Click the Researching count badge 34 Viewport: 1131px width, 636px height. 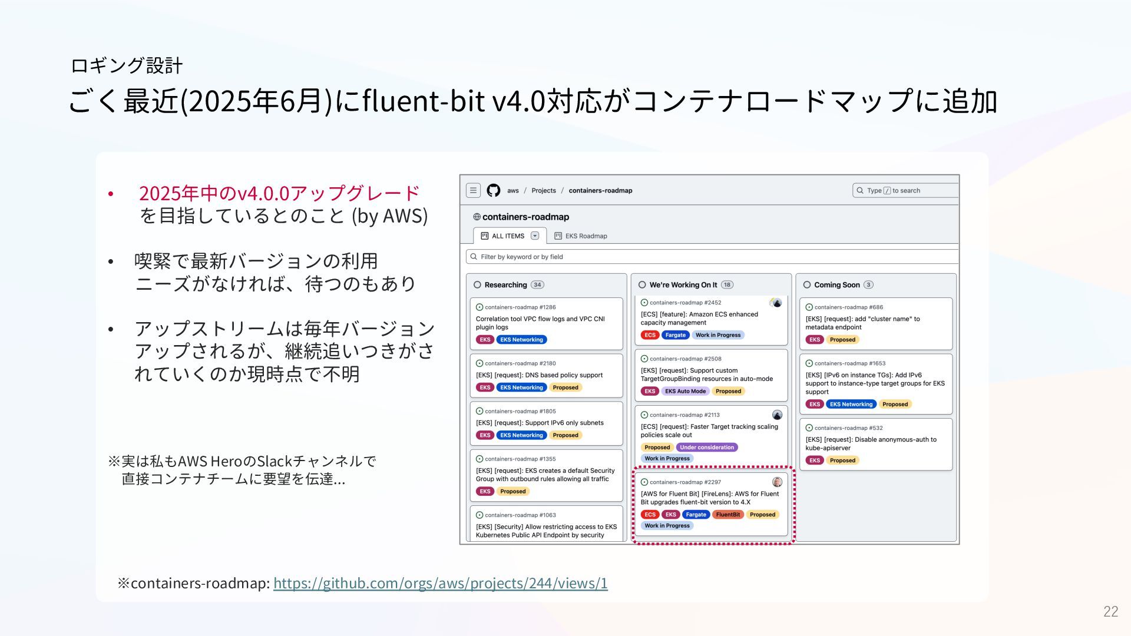[537, 284]
